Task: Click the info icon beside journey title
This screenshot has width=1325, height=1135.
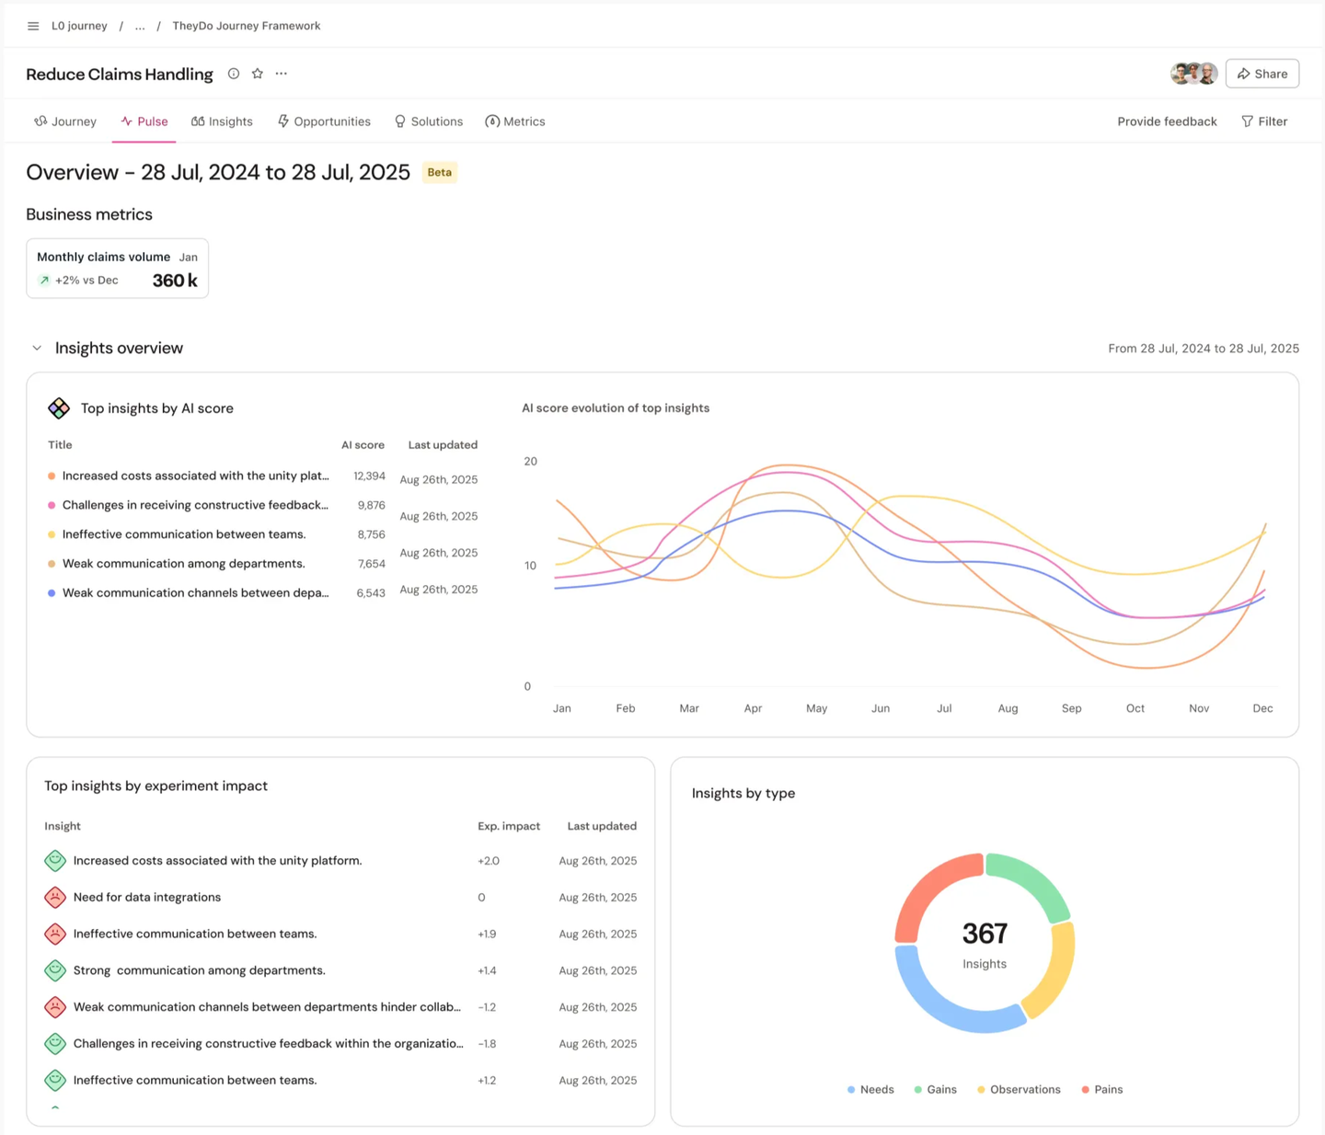Action: pos(234,74)
